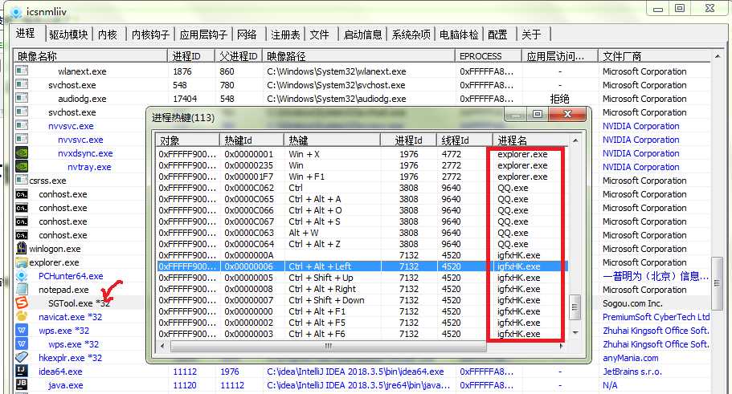Sort hotkey dialog by 线程Id column
Image resolution: width=732 pixels, height=394 pixels.
pos(464,140)
